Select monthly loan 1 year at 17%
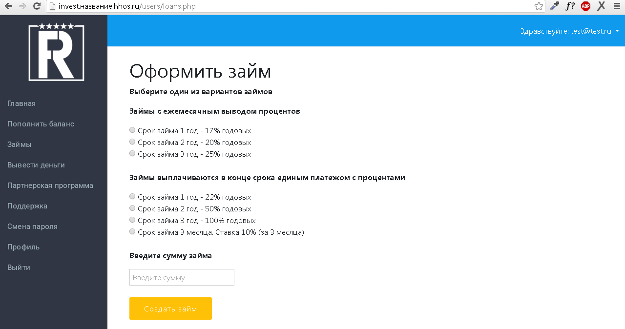 132,130
